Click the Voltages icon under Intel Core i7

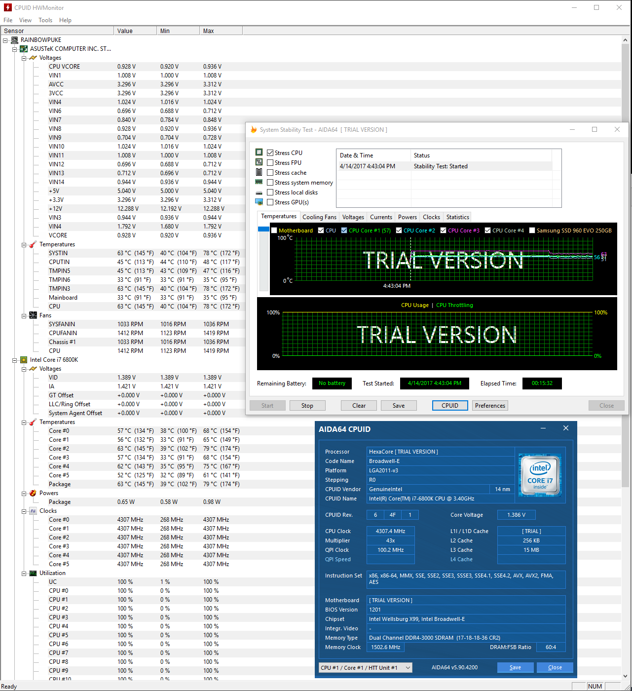[33, 369]
